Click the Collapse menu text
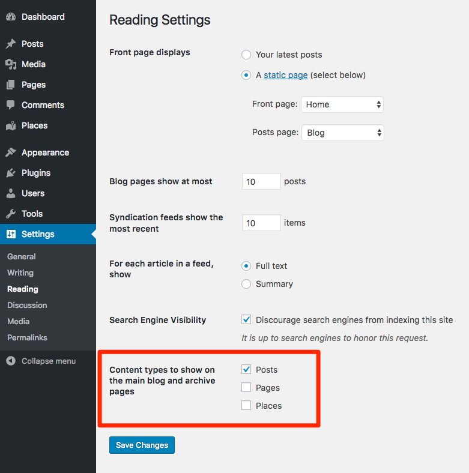Screen dimensions: 469x473 pos(49,361)
